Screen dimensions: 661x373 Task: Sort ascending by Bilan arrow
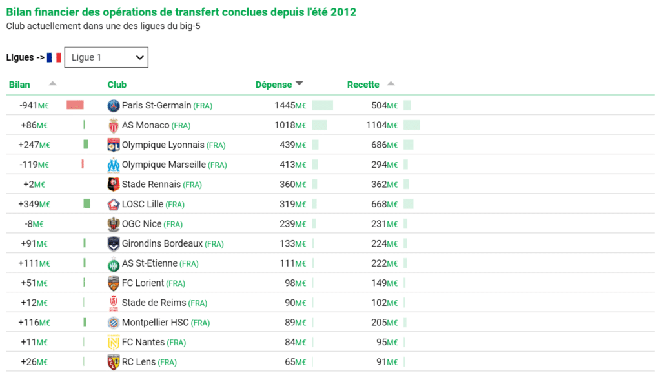[x=53, y=83]
